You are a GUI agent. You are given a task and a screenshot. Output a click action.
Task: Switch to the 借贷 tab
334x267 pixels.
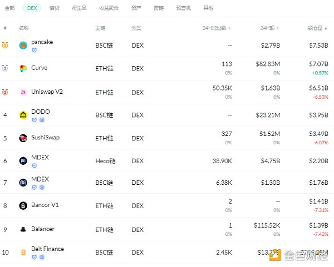click(x=54, y=8)
